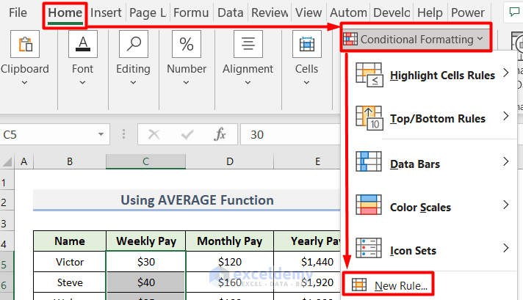
Task: Switch to the Formulas tab
Action: [x=191, y=12]
